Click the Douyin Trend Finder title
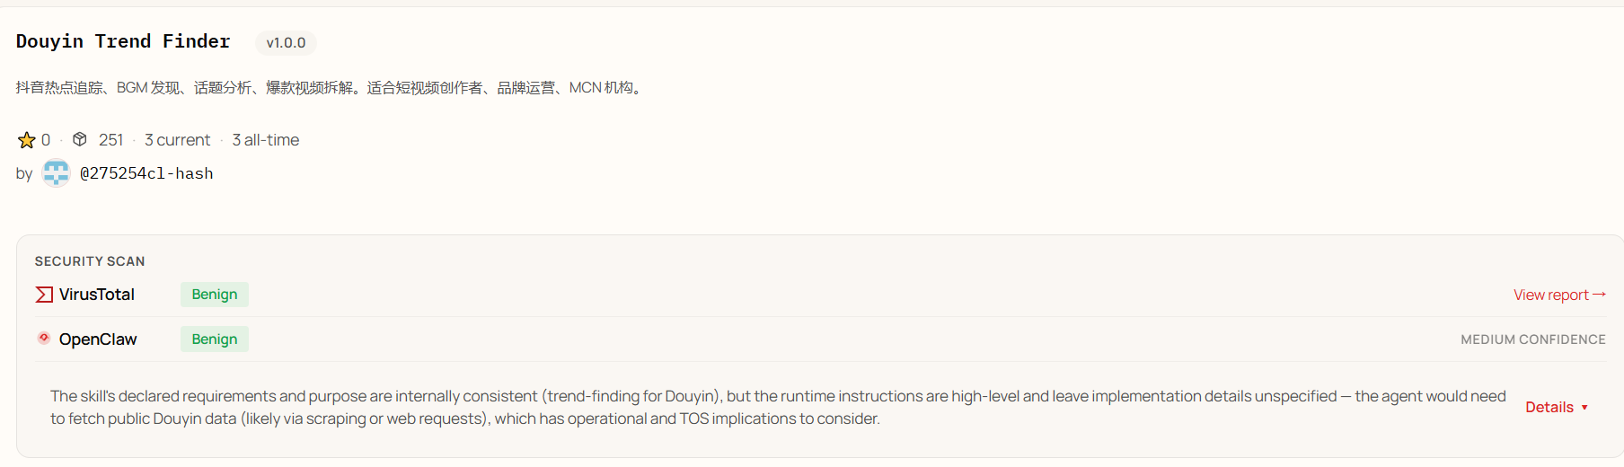This screenshot has height=467, width=1624. click(x=123, y=41)
